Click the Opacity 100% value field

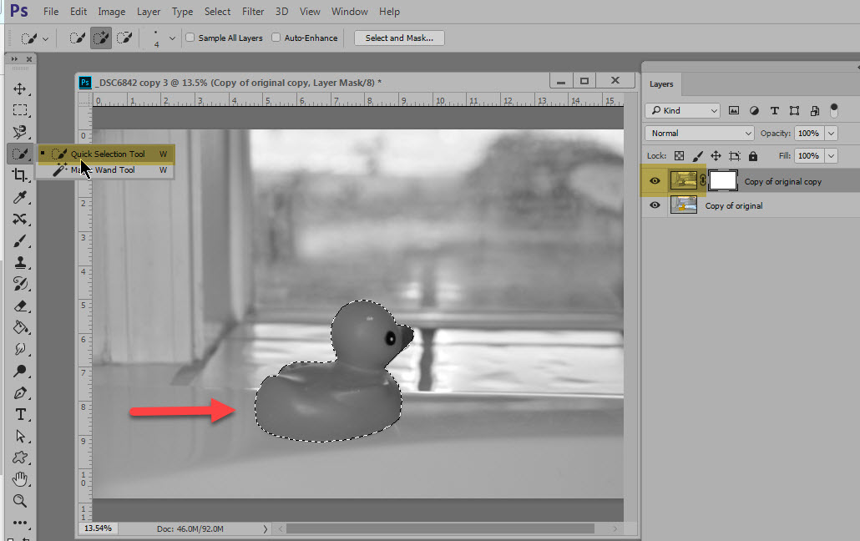click(809, 134)
